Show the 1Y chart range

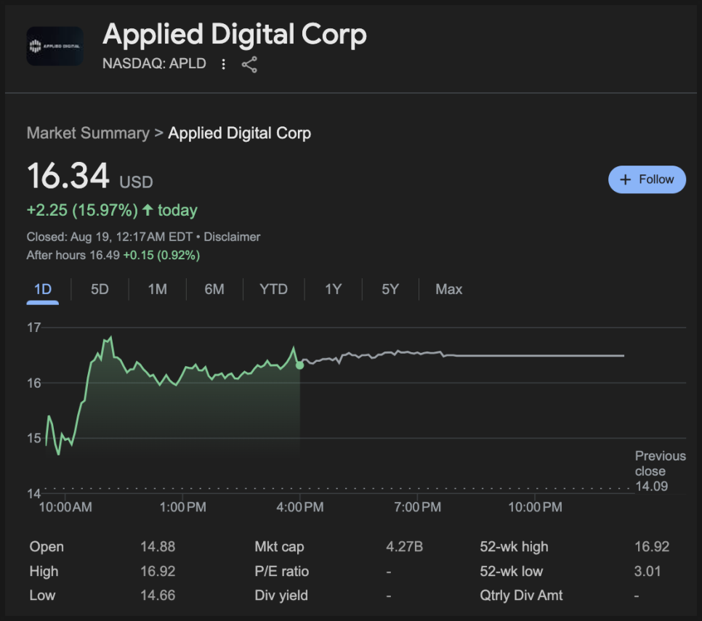[x=333, y=290]
